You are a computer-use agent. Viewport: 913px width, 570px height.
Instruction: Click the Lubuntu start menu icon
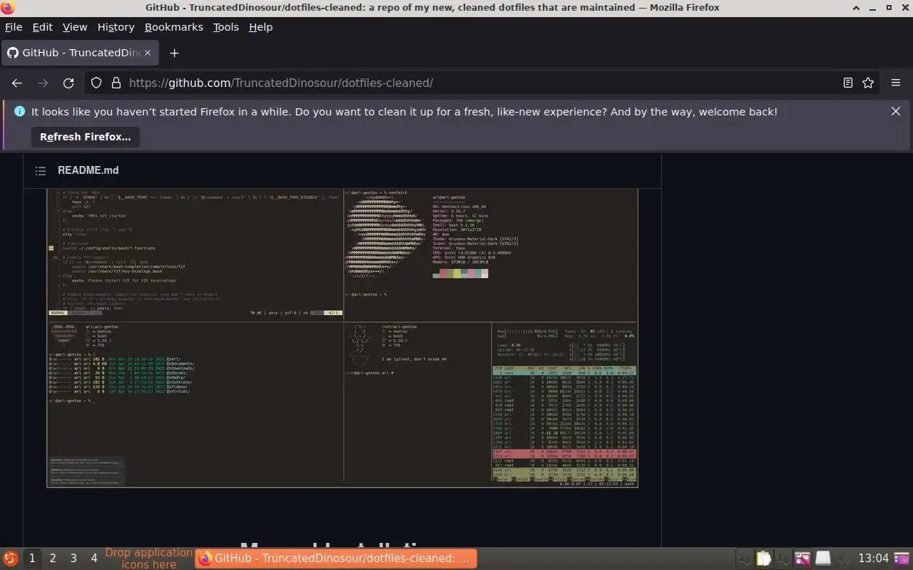(10, 559)
